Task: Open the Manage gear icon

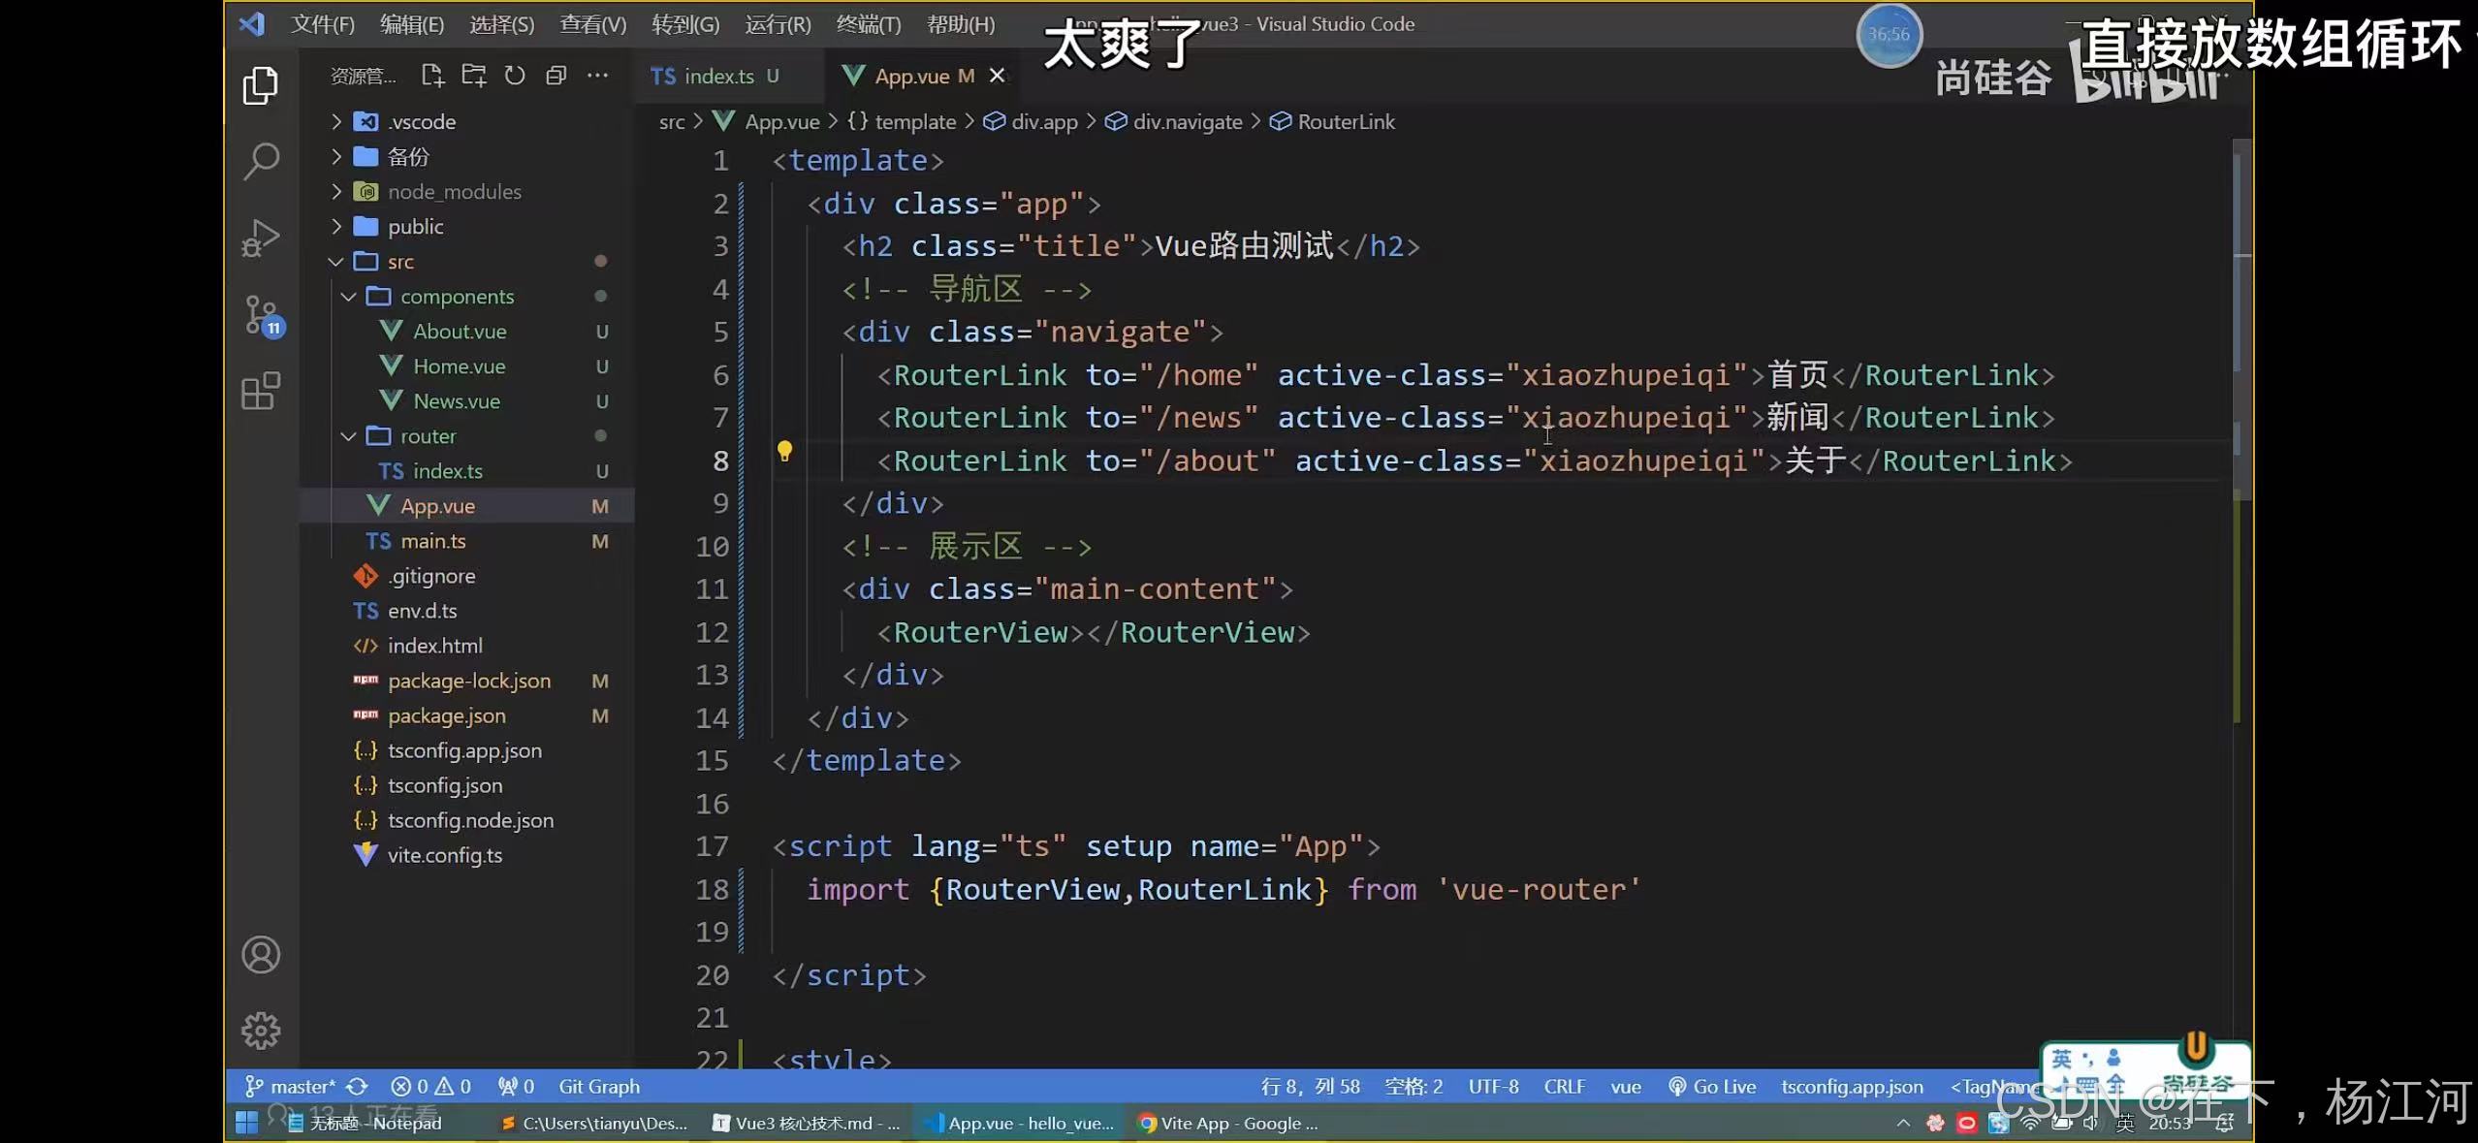Action: 260,1031
